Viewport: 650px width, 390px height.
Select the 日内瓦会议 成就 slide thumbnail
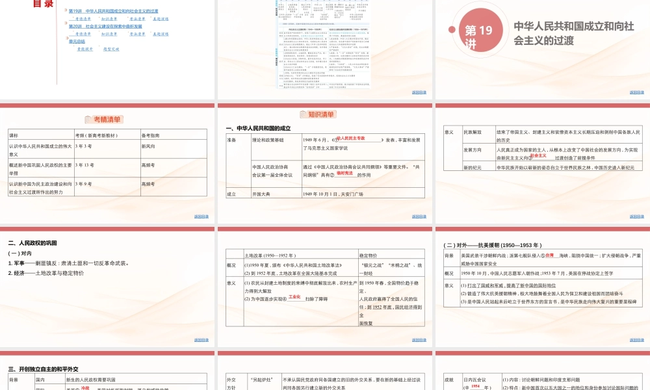click(x=543, y=371)
